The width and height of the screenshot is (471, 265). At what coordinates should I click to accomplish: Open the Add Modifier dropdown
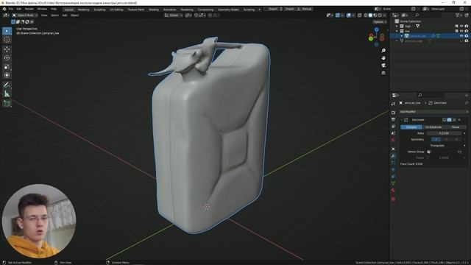433,112
